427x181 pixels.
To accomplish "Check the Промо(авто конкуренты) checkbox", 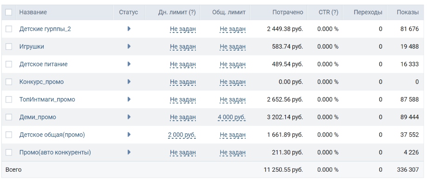I will 9,152.
